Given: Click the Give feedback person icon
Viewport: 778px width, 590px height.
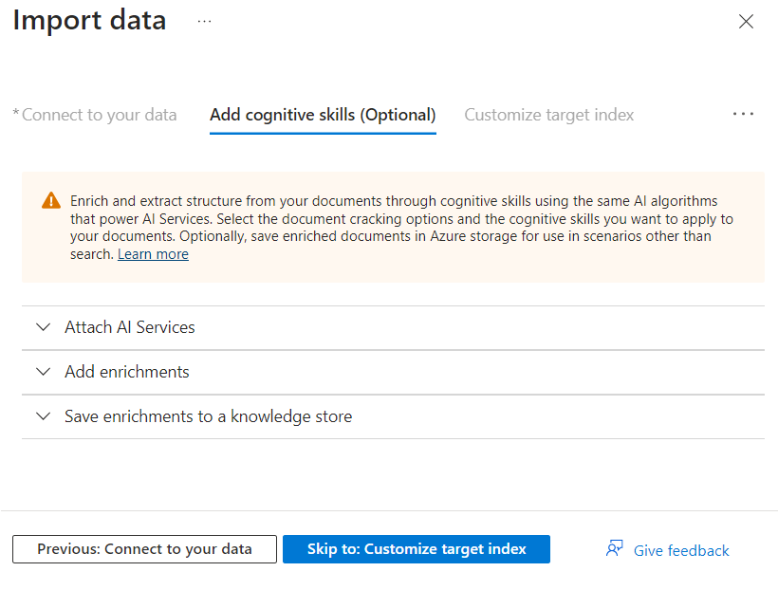Looking at the screenshot, I should coord(614,549).
